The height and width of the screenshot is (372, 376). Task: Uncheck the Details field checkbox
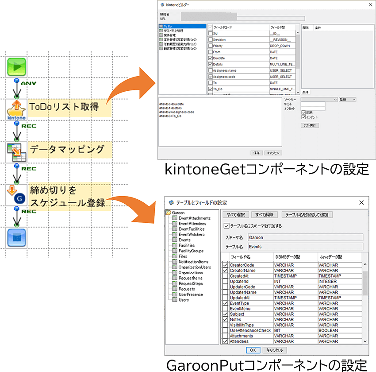(x=210, y=64)
